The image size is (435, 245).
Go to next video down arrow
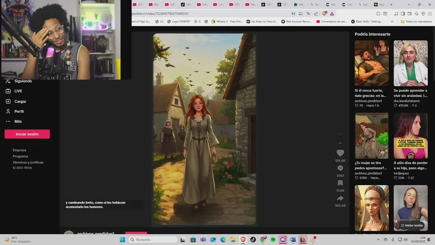point(340,143)
